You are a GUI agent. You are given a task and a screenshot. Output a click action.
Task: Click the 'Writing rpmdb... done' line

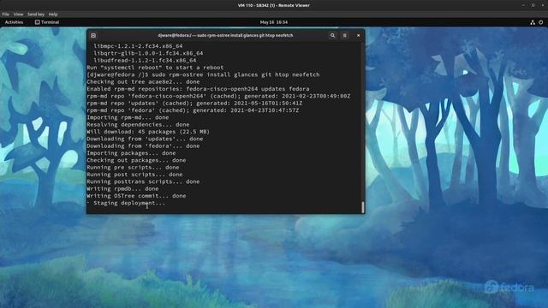coord(122,188)
